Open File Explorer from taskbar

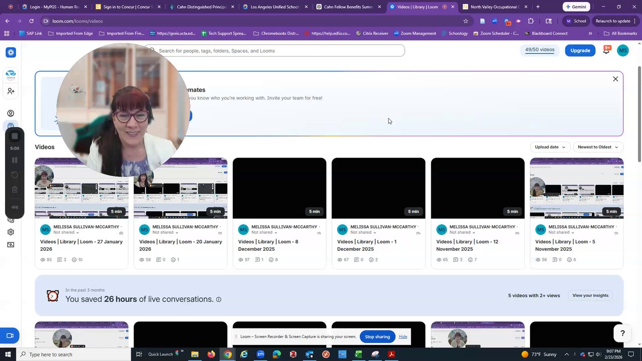point(195,354)
